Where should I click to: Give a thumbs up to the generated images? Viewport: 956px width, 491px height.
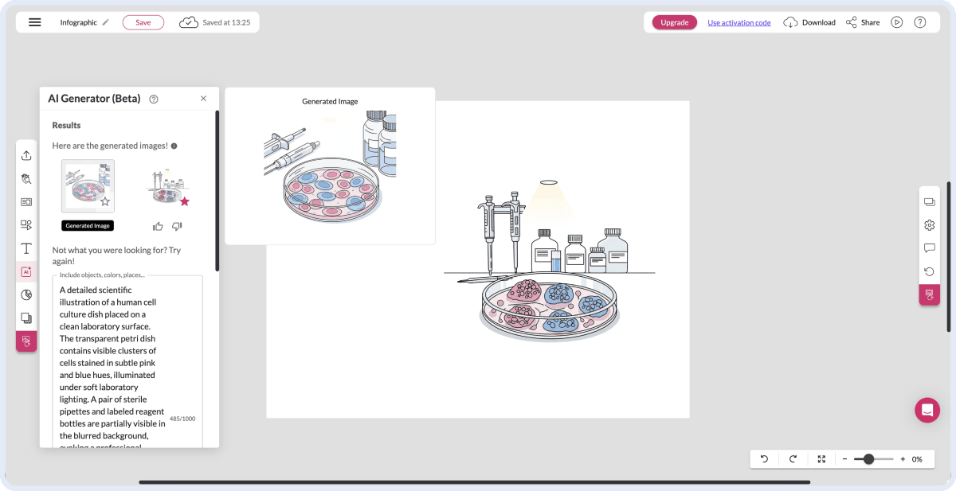[158, 225]
